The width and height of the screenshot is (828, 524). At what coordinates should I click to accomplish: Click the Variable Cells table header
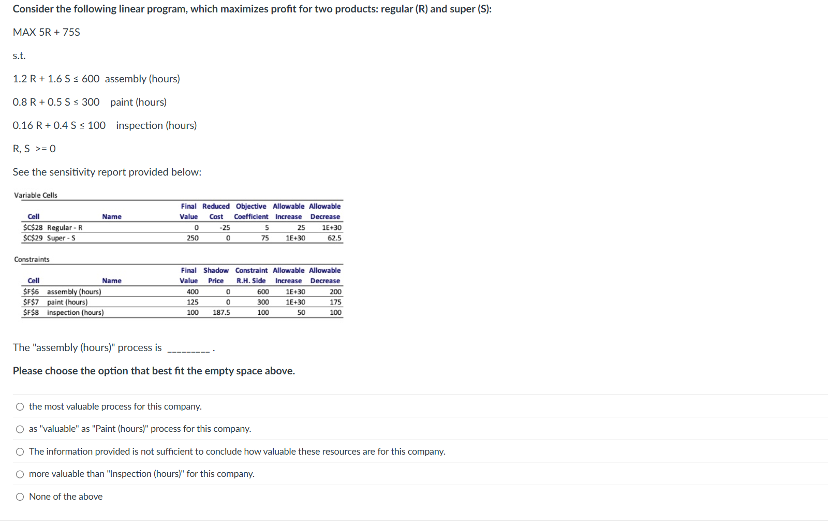tap(36, 195)
